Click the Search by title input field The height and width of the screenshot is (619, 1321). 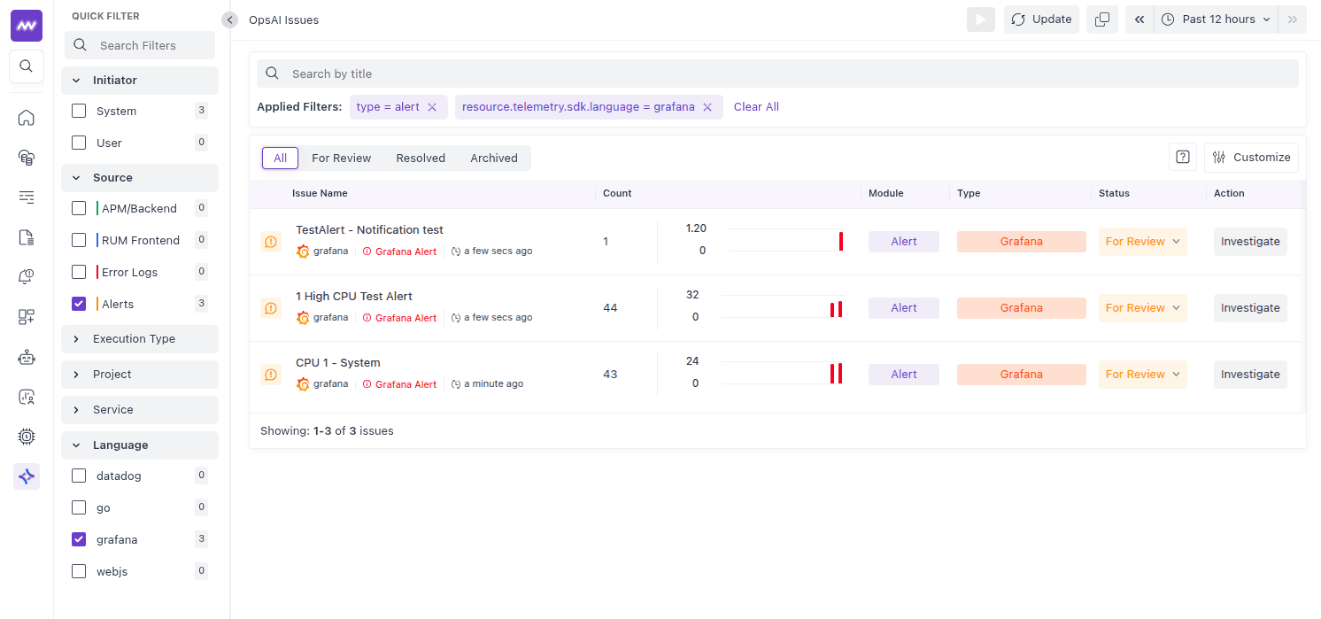[x=779, y=74]
